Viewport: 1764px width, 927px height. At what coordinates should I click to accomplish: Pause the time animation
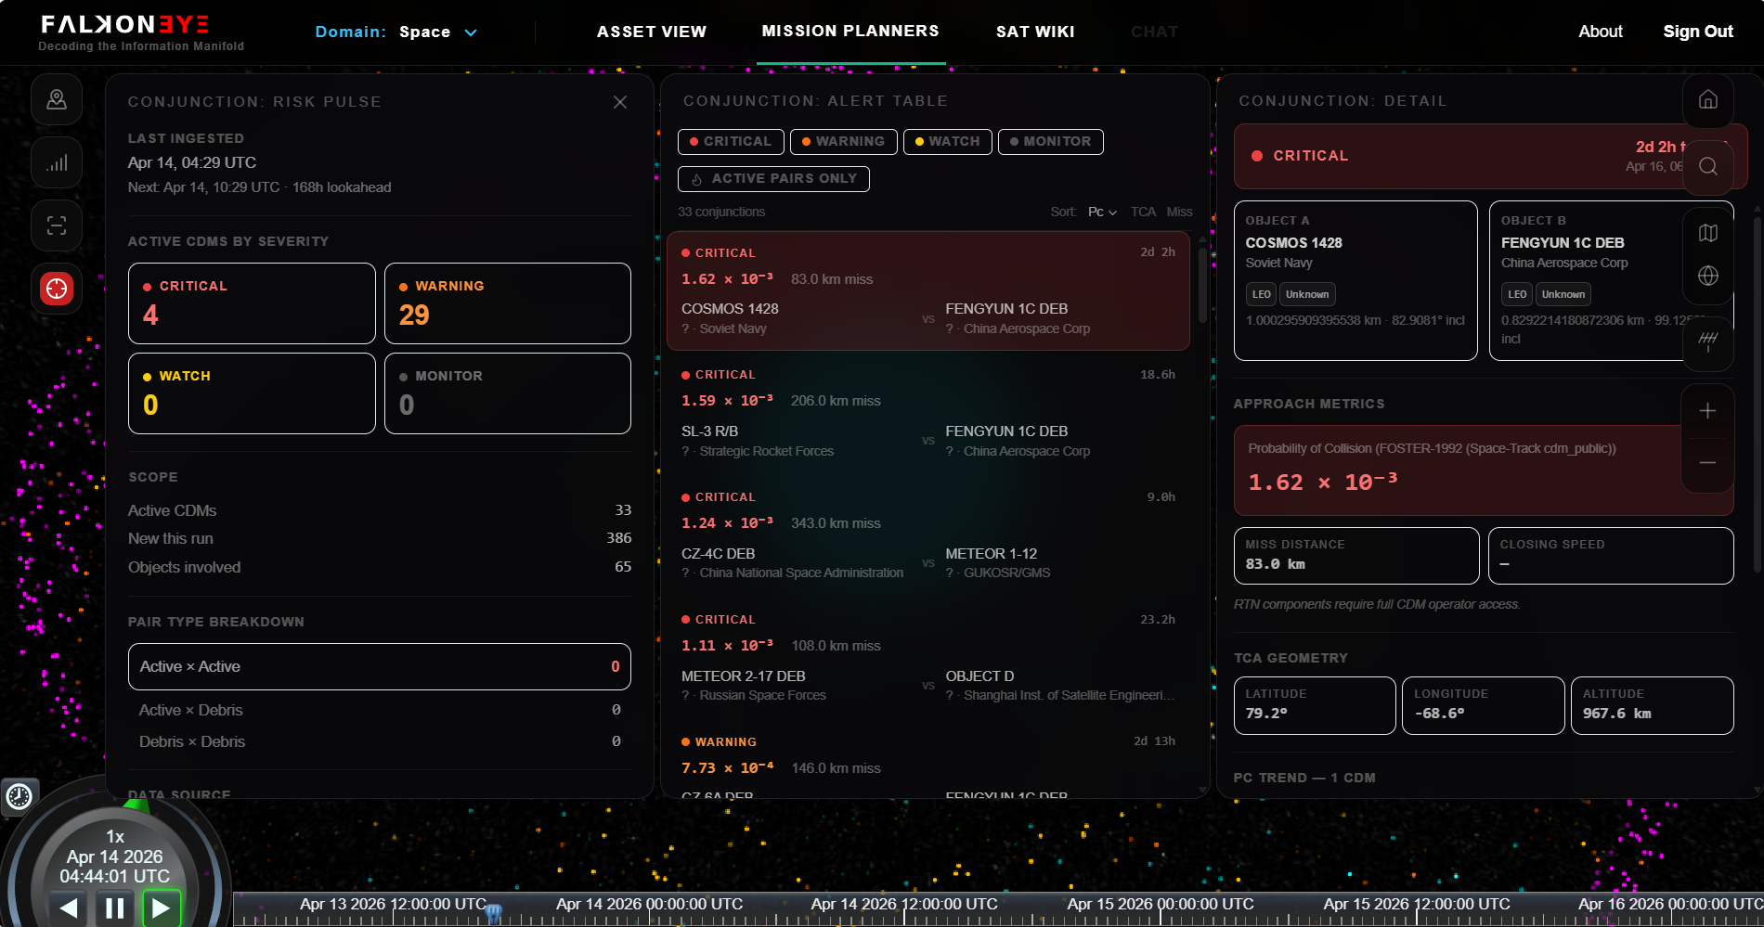click(x=115, y=908)
